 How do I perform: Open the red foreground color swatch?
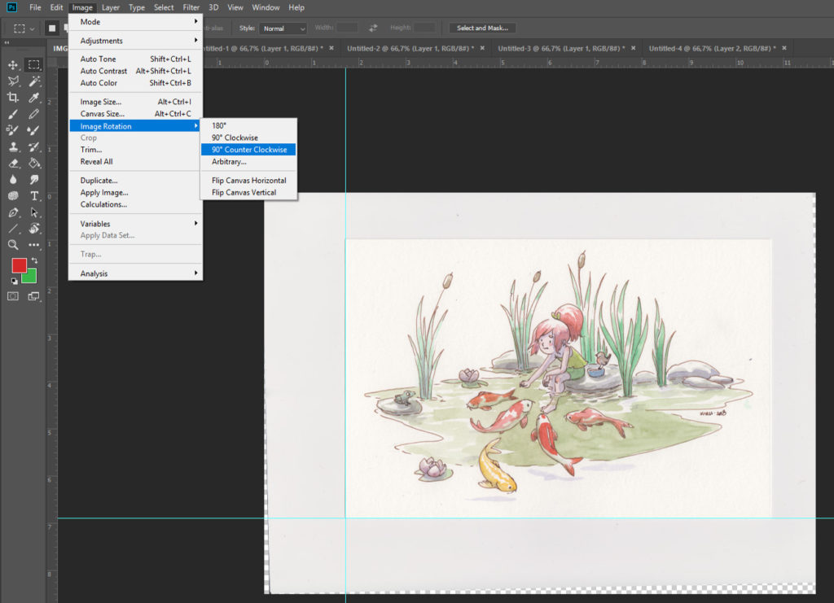click(x=20, y=265)
